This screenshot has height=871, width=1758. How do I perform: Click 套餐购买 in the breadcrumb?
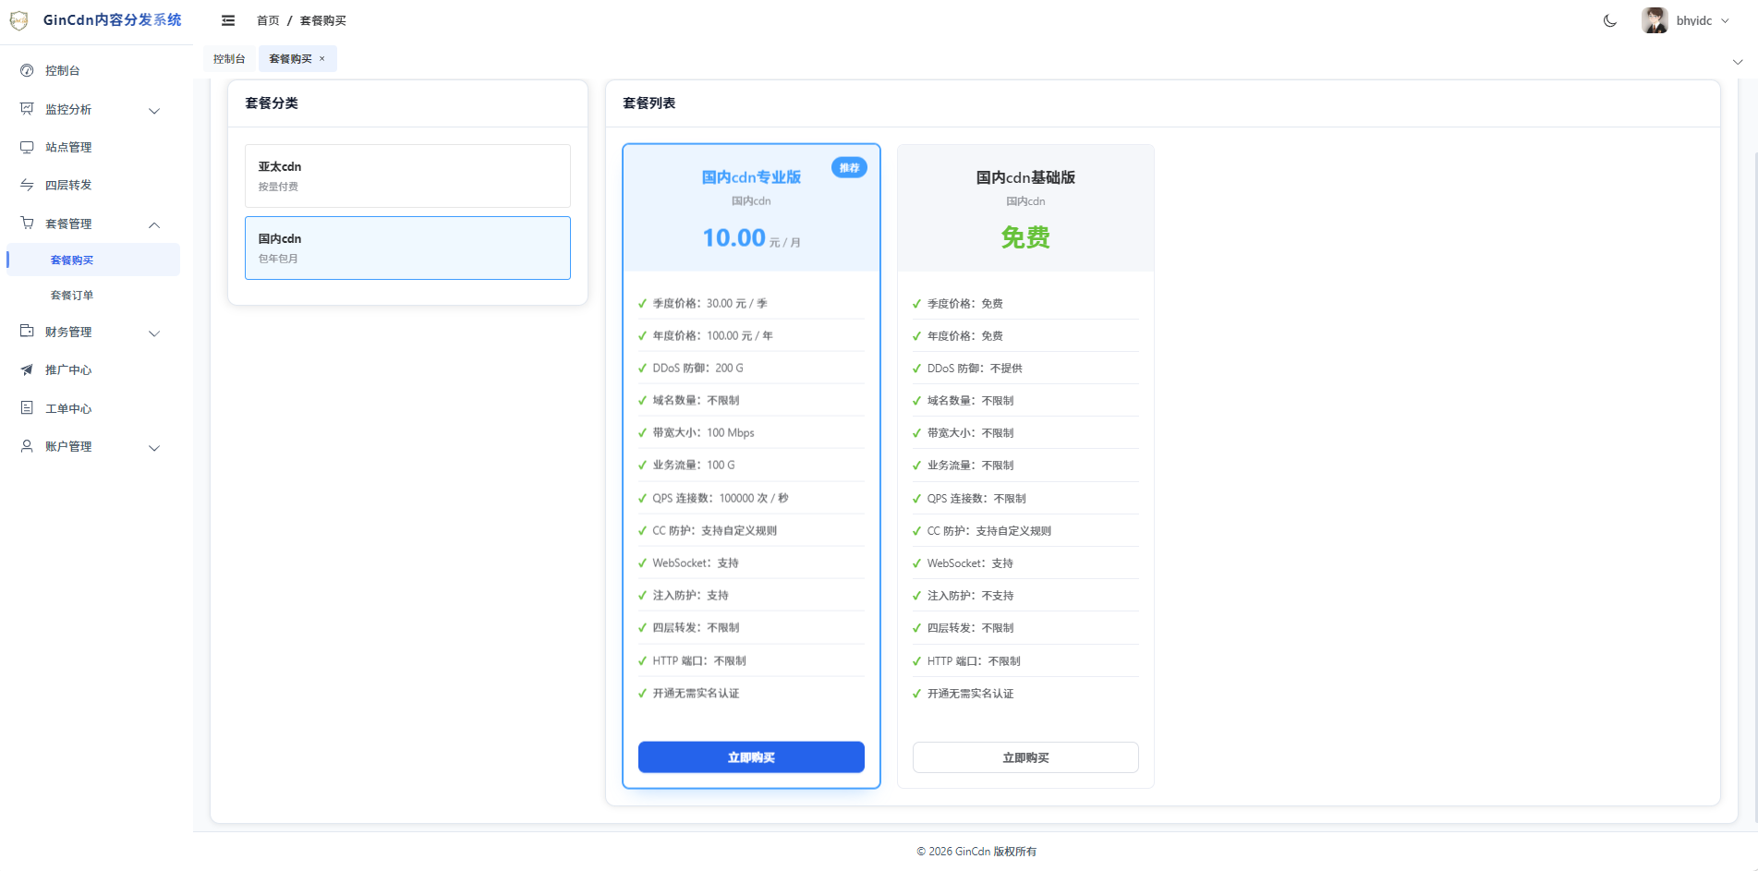(x=322, y=20)
